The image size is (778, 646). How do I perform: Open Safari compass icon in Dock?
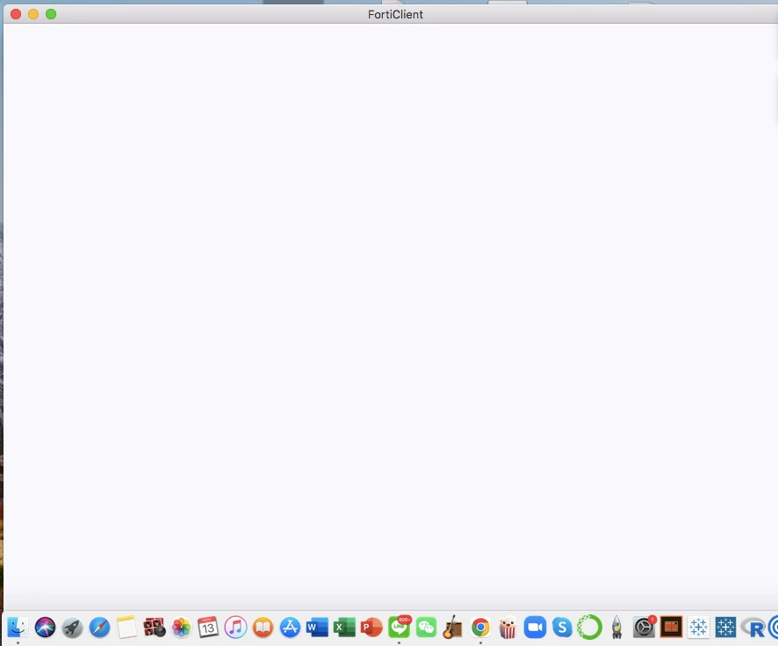tap(100, 628)
